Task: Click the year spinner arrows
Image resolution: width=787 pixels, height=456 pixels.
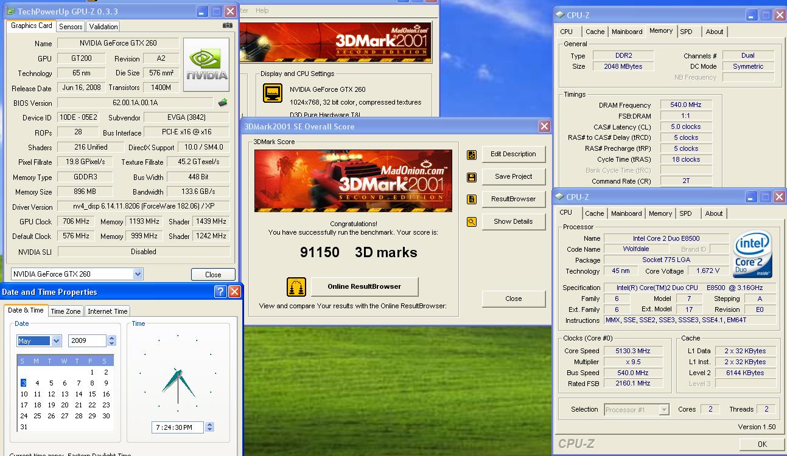Action: coord(111,341)
